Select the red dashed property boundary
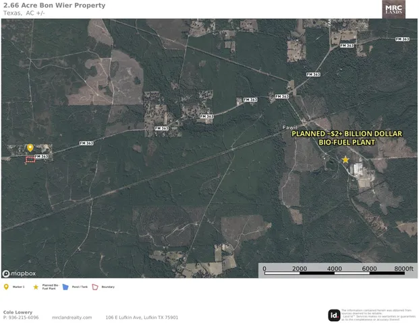This screenshot has width=419, height=323. pyautogui.click(x=30, y=160)
